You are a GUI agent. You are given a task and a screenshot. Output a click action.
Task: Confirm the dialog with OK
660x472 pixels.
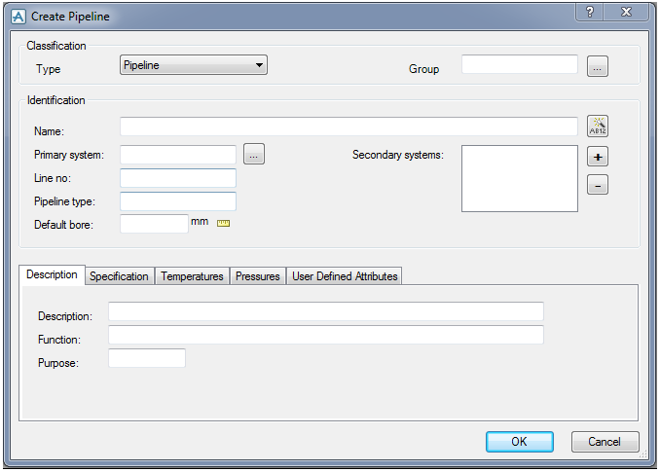click(520, 442)
